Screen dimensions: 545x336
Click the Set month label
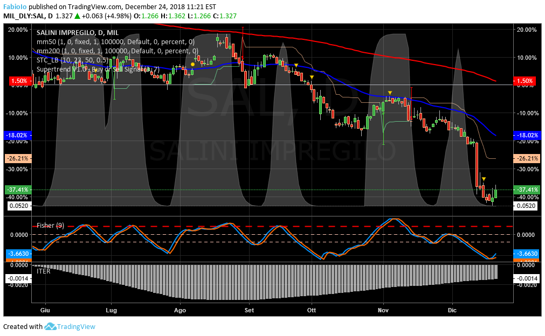(249, 310)
